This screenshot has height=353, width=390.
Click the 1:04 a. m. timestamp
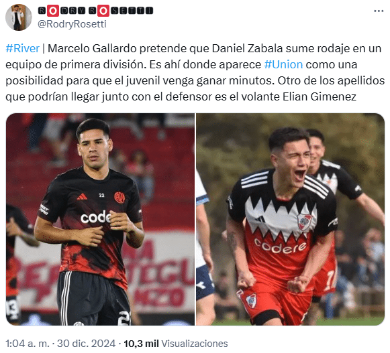28,344
